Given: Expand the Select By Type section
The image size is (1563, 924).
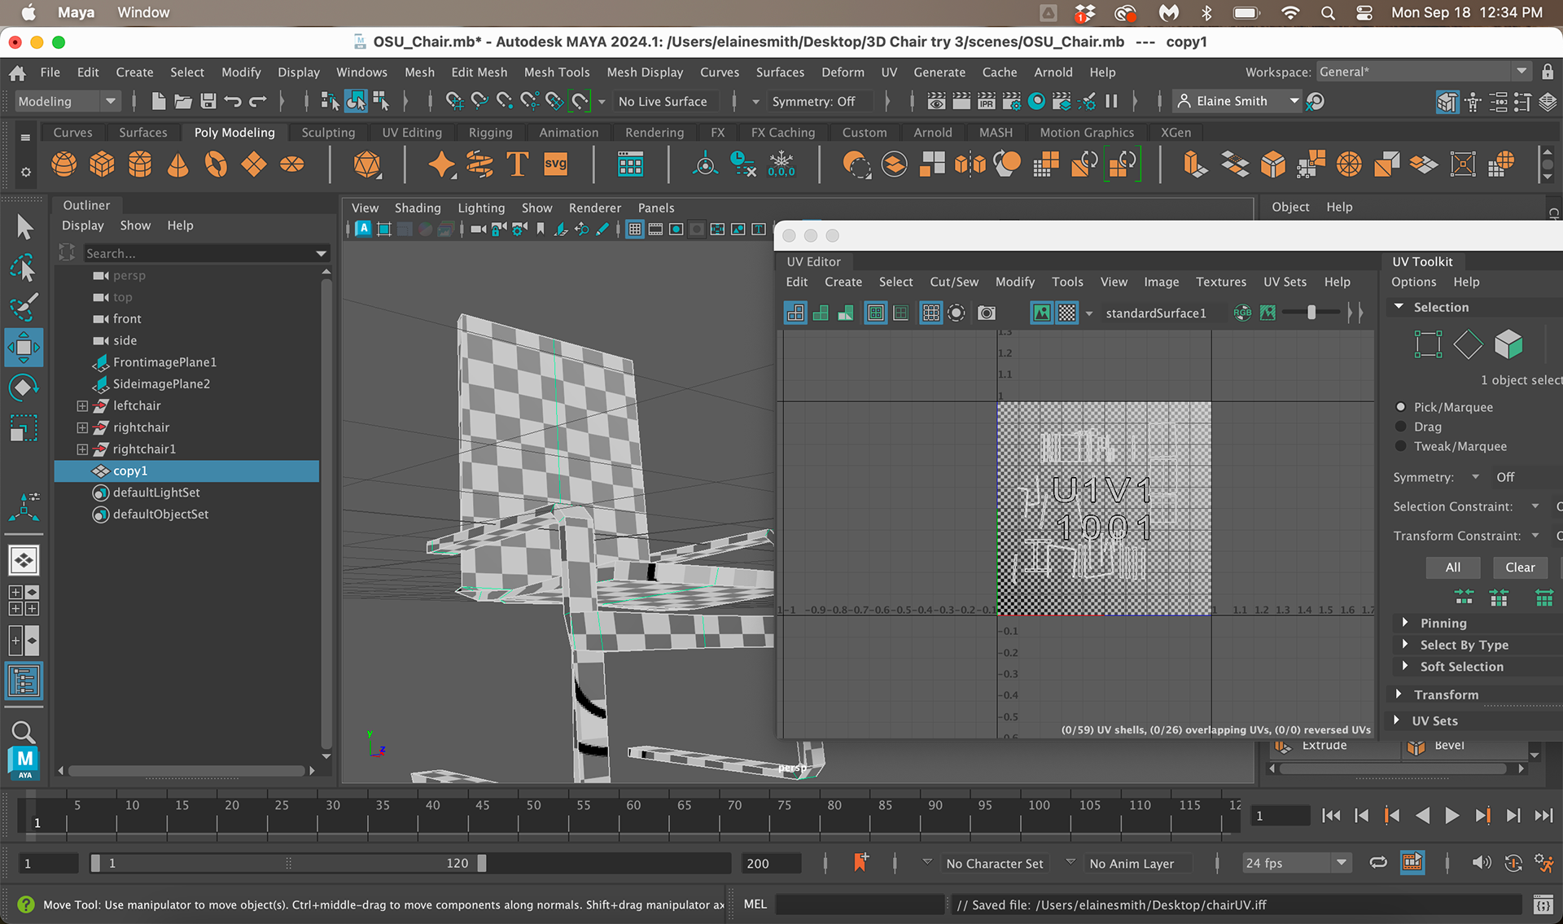Looking at the screenshot, I should [1405, 645].
